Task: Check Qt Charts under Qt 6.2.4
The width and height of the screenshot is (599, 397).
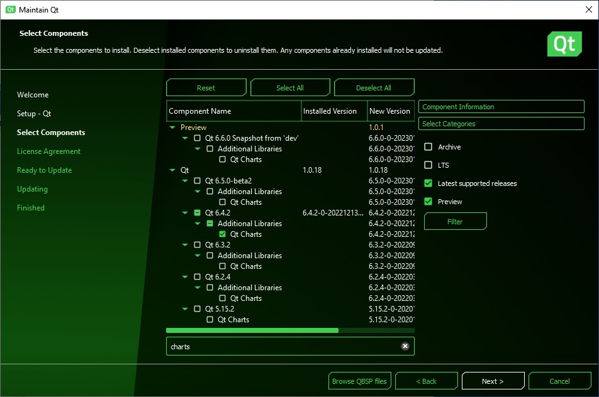Action: 222,298
